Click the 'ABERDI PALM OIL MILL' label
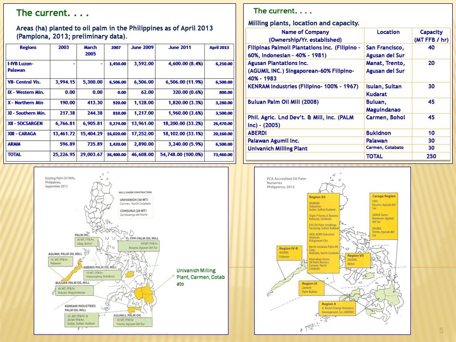The height and width of the screenshot is (342, 456). coord(101,267)
